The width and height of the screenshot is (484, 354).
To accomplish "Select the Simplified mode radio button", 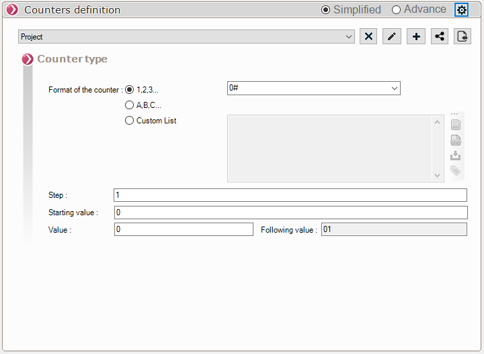I will pyautogui.click(x=326, y=10).
